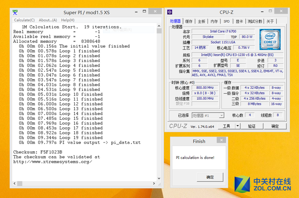Screen dimensions: 299x198
Task: Switch to the 主板 tab
Action: point(201,21)
